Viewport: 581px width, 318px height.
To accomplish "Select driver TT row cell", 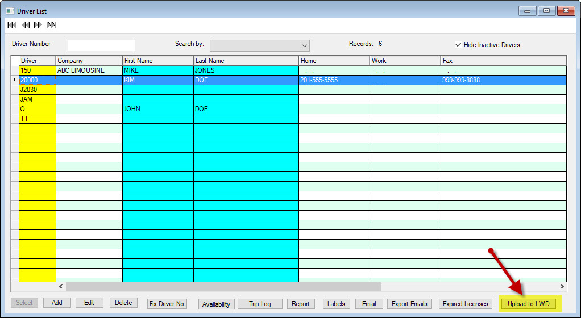I will pos(38,119).
